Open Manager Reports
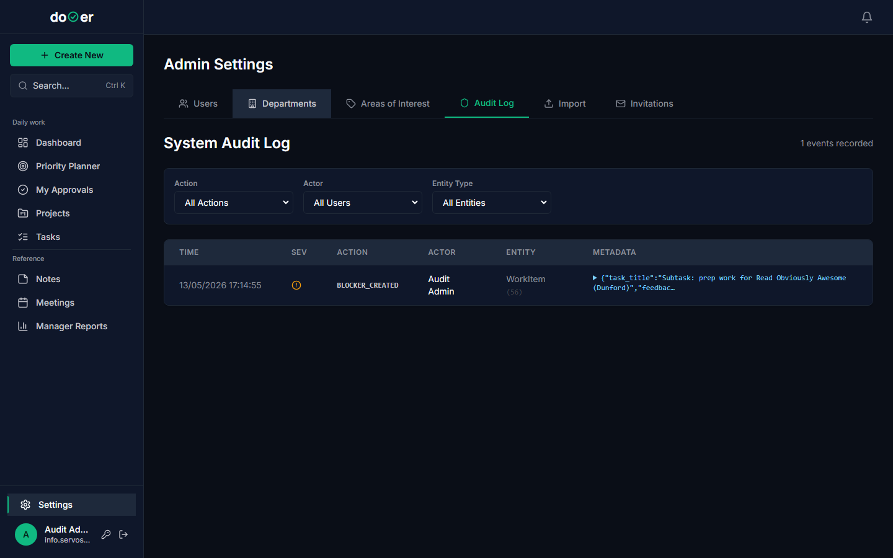Viewport: 893px width, 558px height. pos(71,326)
